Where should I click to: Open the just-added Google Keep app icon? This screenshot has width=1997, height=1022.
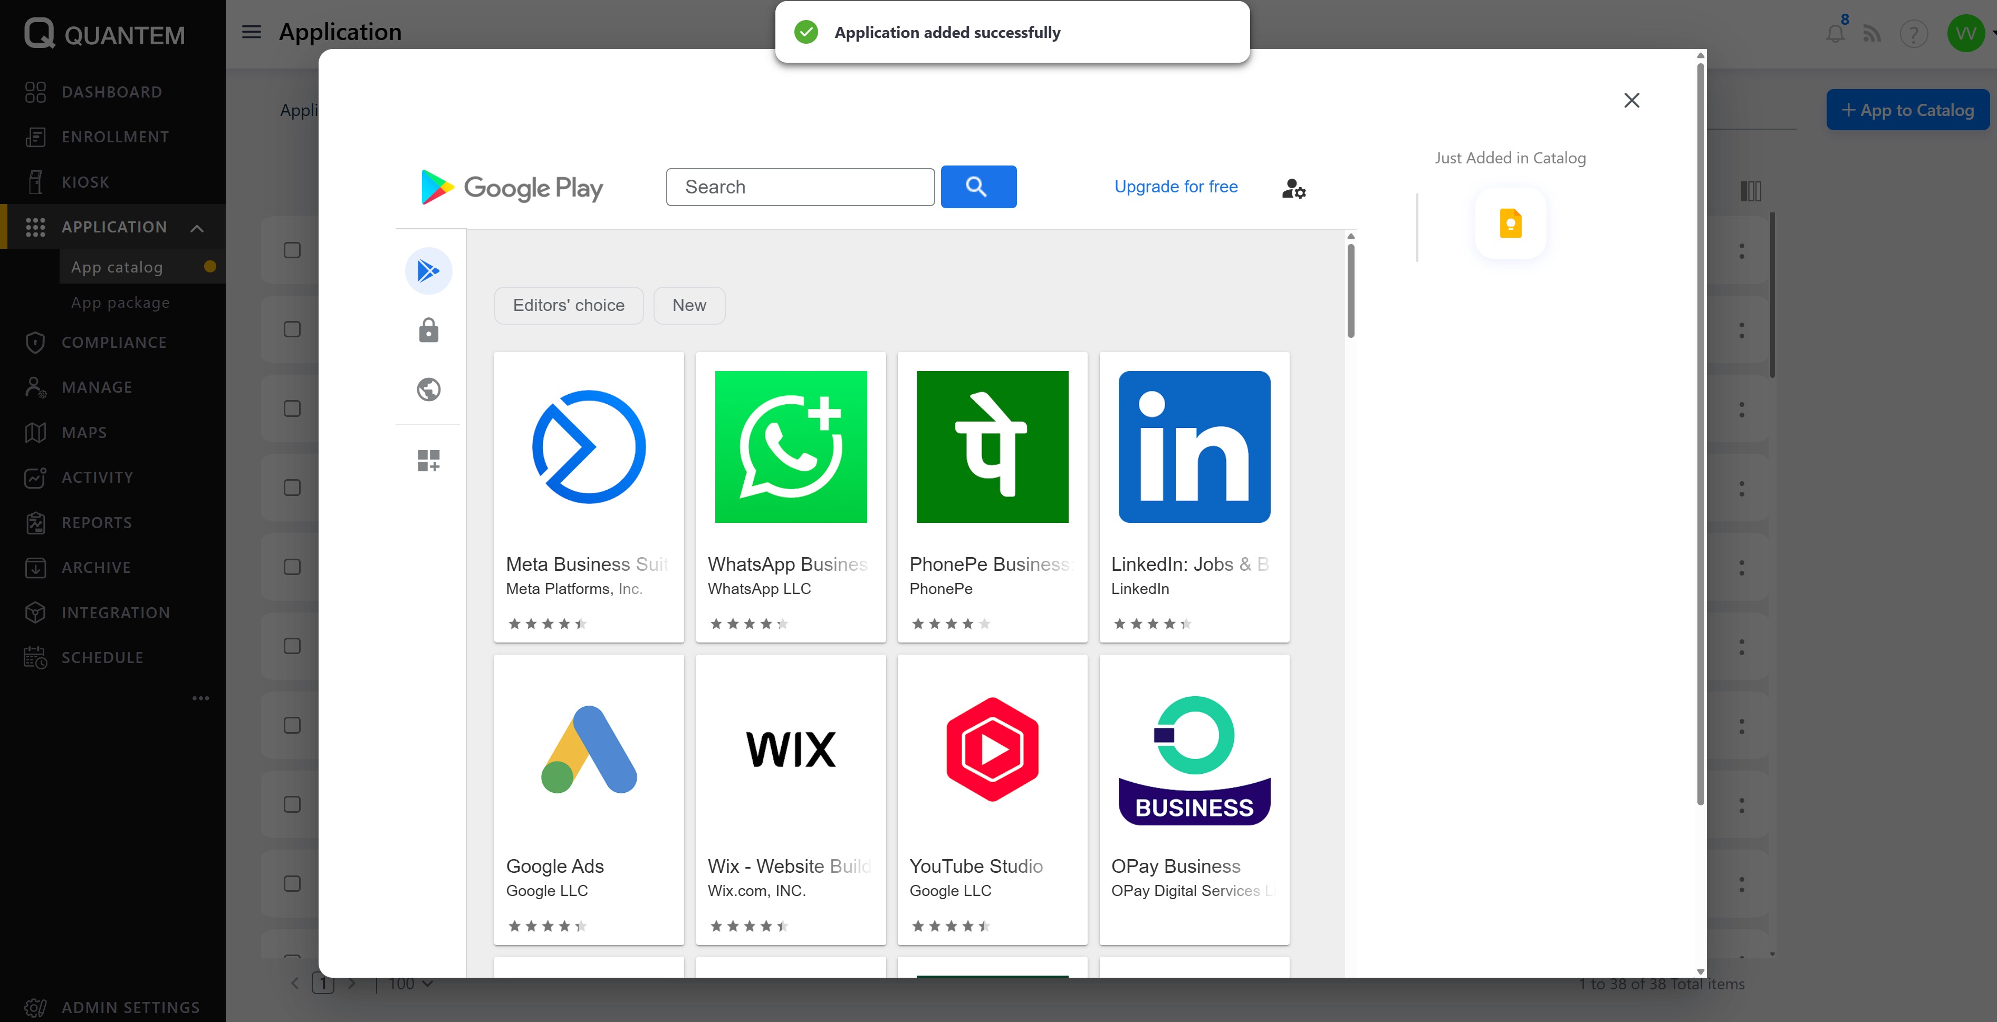pos(1510,223)
